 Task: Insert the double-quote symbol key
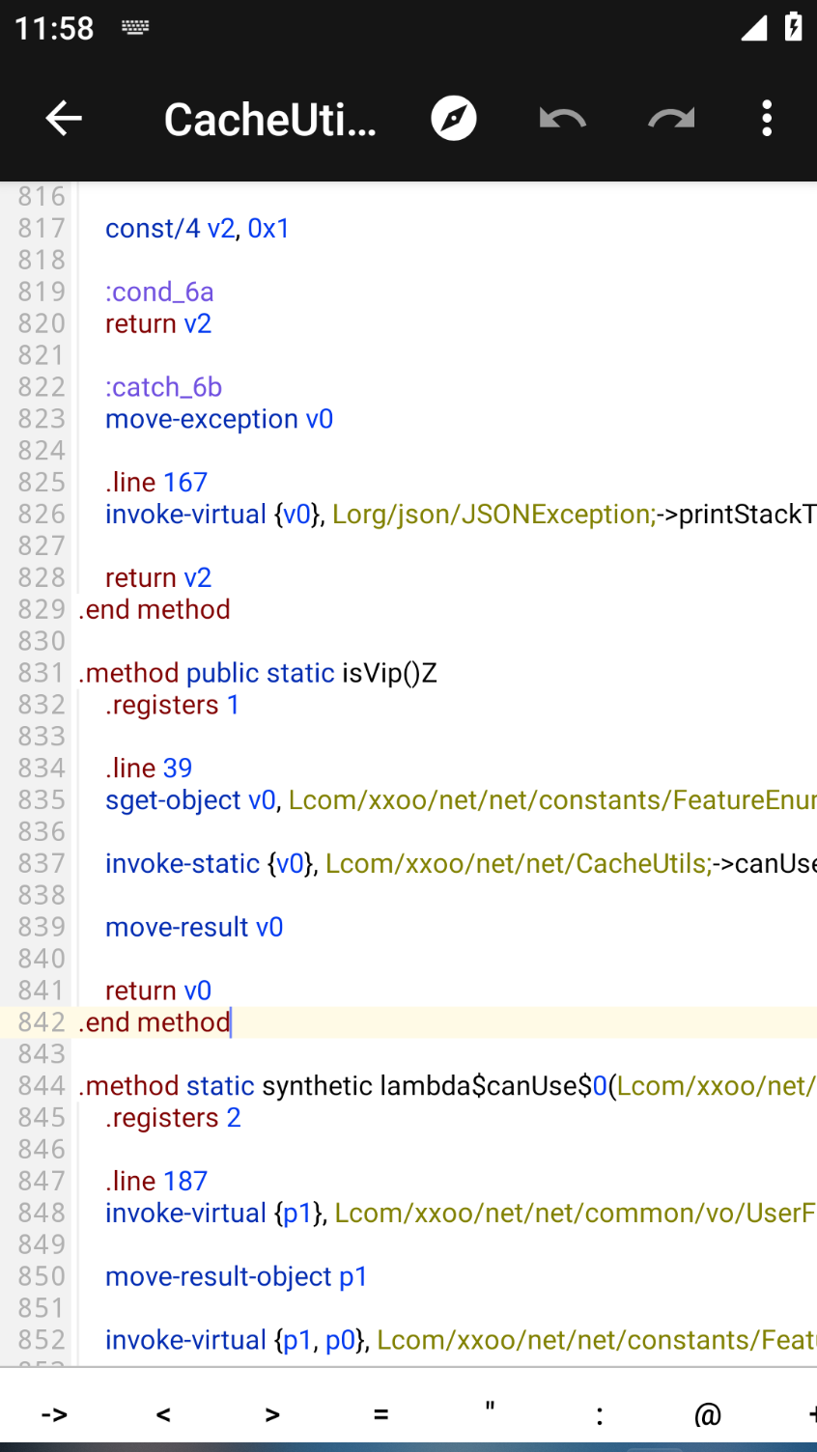[491, 1413]
